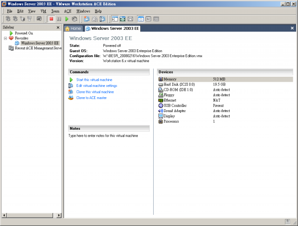Select the Display device row
Viewport: 298px width, 226px height.
coord(225,116)
